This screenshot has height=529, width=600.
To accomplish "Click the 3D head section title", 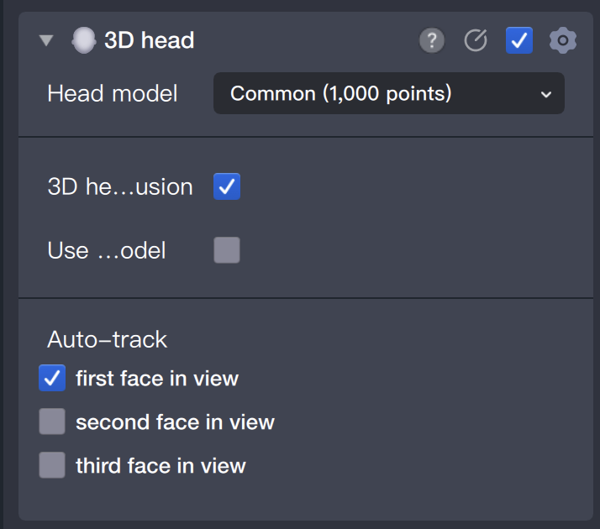I will (x=150, y=40).
